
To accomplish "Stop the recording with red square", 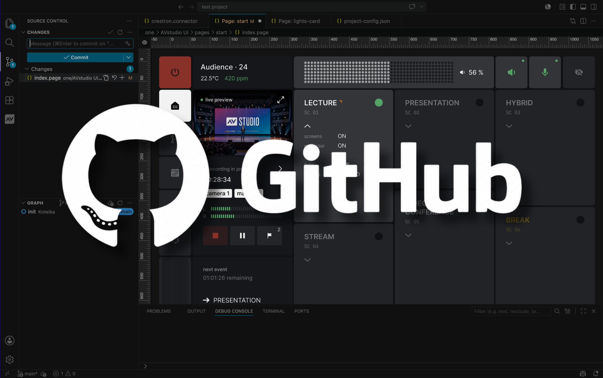I will click(x=215, y=236).
